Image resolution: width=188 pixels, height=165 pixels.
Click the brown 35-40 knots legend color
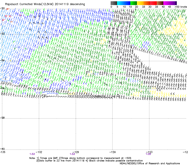pos(160,3)
